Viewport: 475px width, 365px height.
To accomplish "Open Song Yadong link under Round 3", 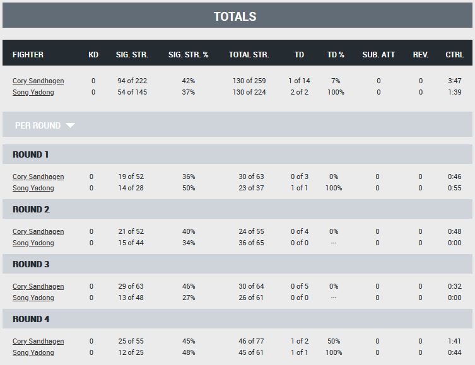I will (33, 298).
